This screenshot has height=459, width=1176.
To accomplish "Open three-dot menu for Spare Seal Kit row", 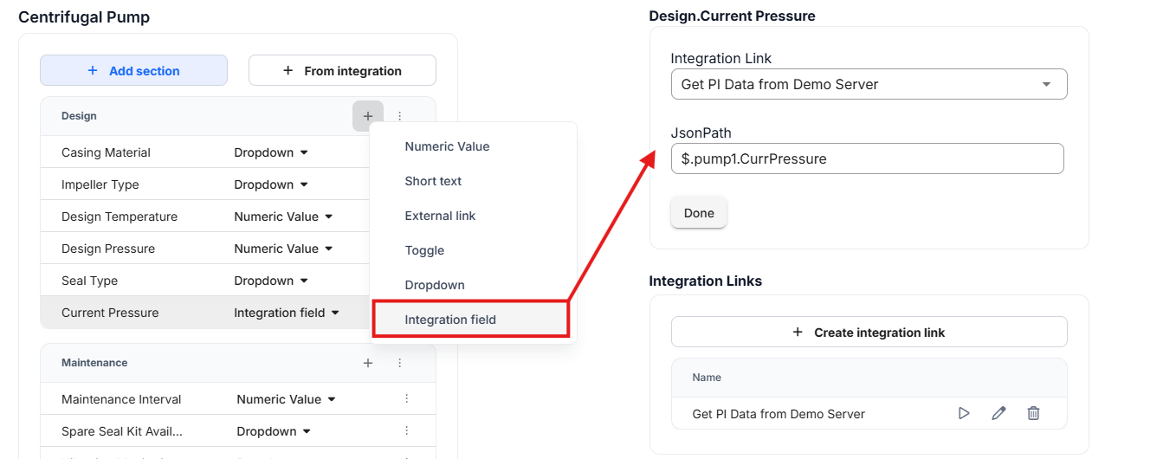I will [406, 431].
